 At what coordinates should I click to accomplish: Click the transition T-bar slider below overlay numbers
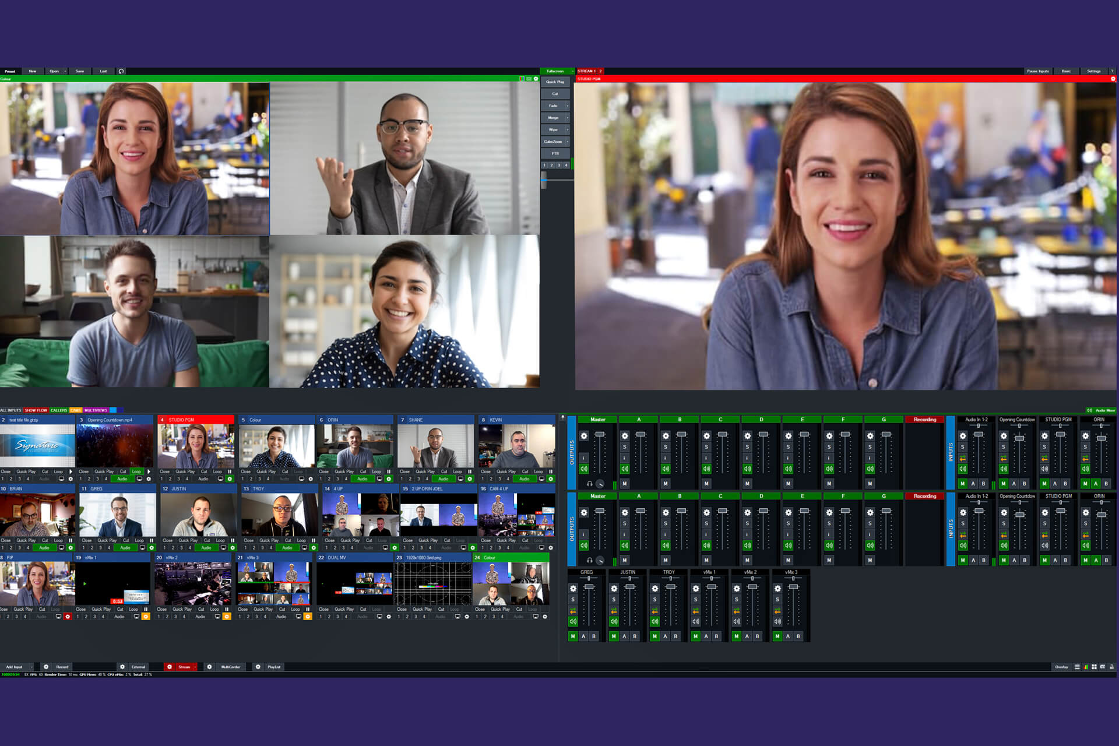tap(544, 180)
